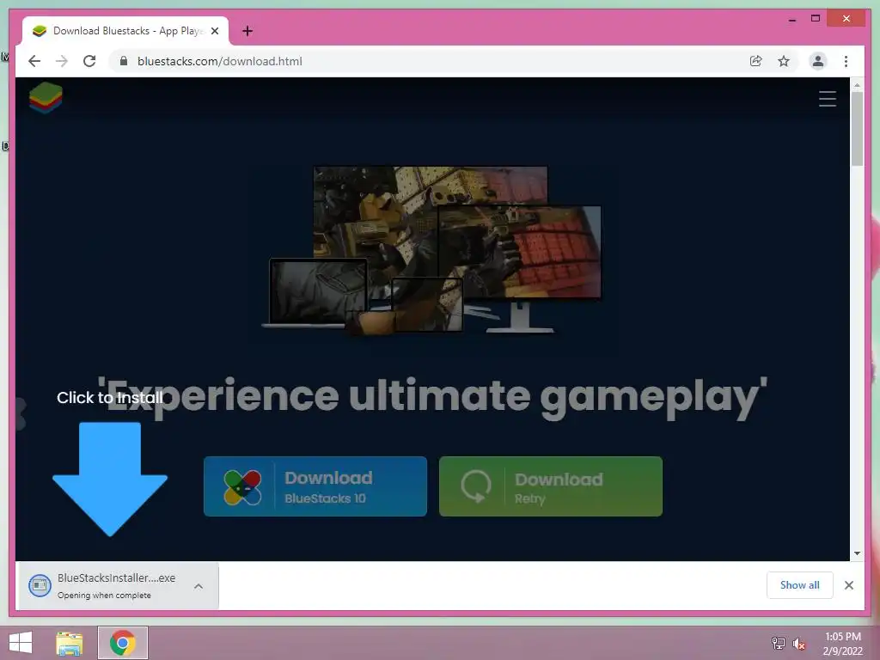The width and height of the screenshot is (880, 660).
Task: Click the scrollbar down arrow
Action: click(x=857, y=553)
